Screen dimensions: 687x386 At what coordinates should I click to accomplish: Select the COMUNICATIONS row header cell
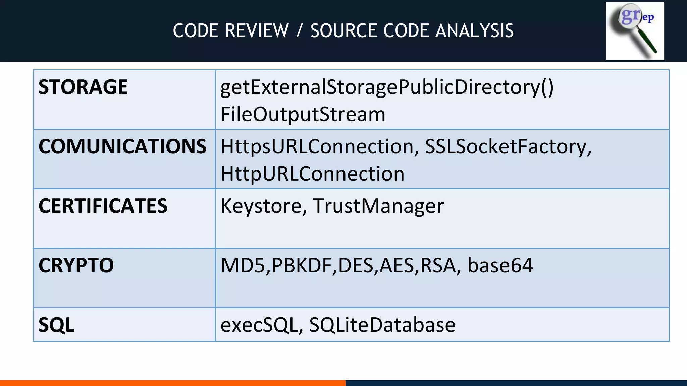pyautogui.click(x=122, y=147)
